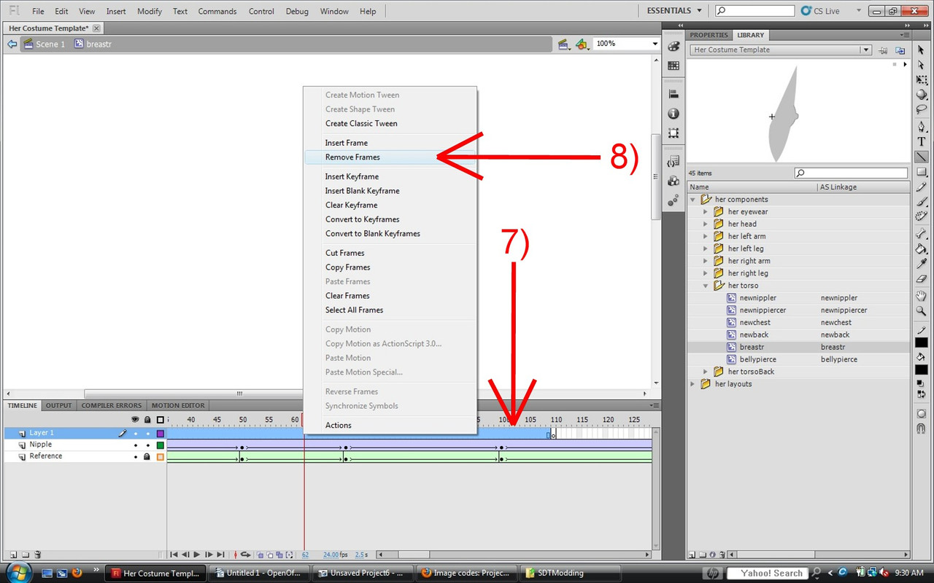Select the Text tool in the toolbar
Image resolution: width=934 pixels, height=583 pixels.
point(922,141)
